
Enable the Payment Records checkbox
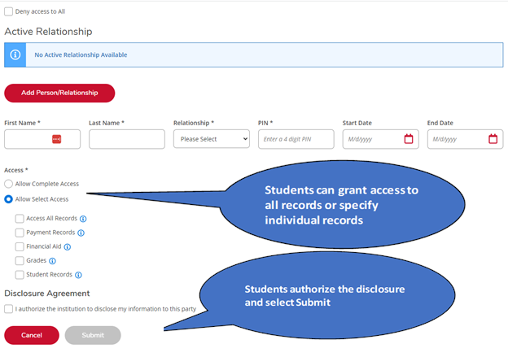click(20, 233)
